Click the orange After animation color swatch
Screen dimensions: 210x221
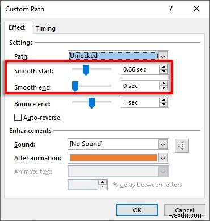(x=114, y=158)
